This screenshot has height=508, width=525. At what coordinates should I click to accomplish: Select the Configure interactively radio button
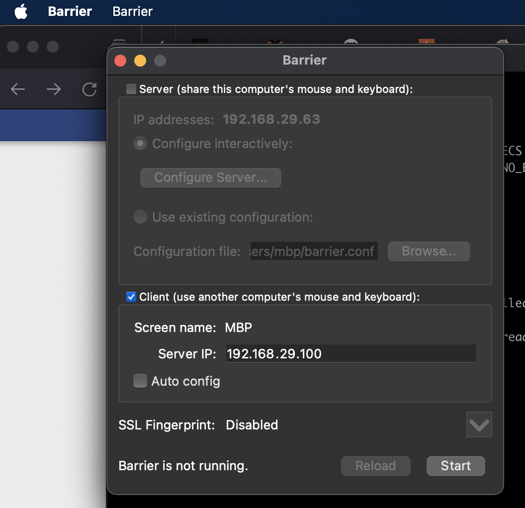(140, 143)
